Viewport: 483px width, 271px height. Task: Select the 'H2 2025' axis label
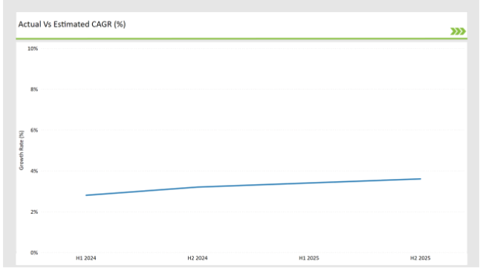[x=420, y=258]
